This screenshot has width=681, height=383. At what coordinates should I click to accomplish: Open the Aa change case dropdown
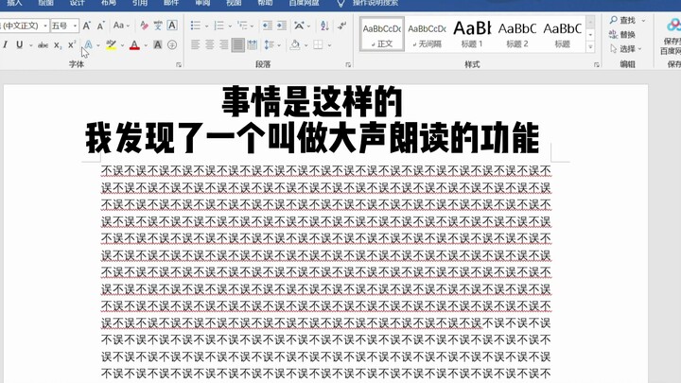pyautogui.click(x=121, y=26)
